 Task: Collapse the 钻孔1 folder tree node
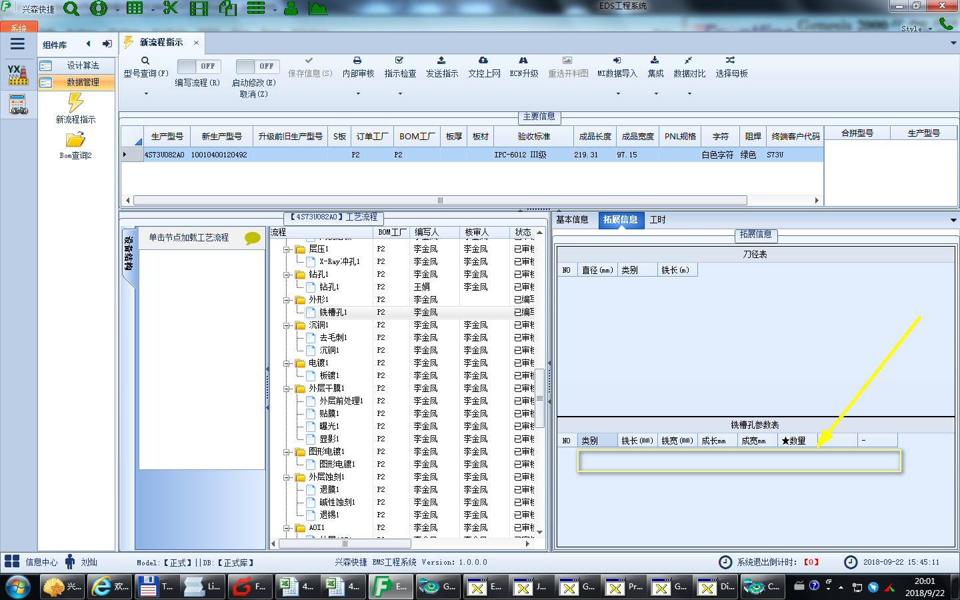(x=287, y=275)
